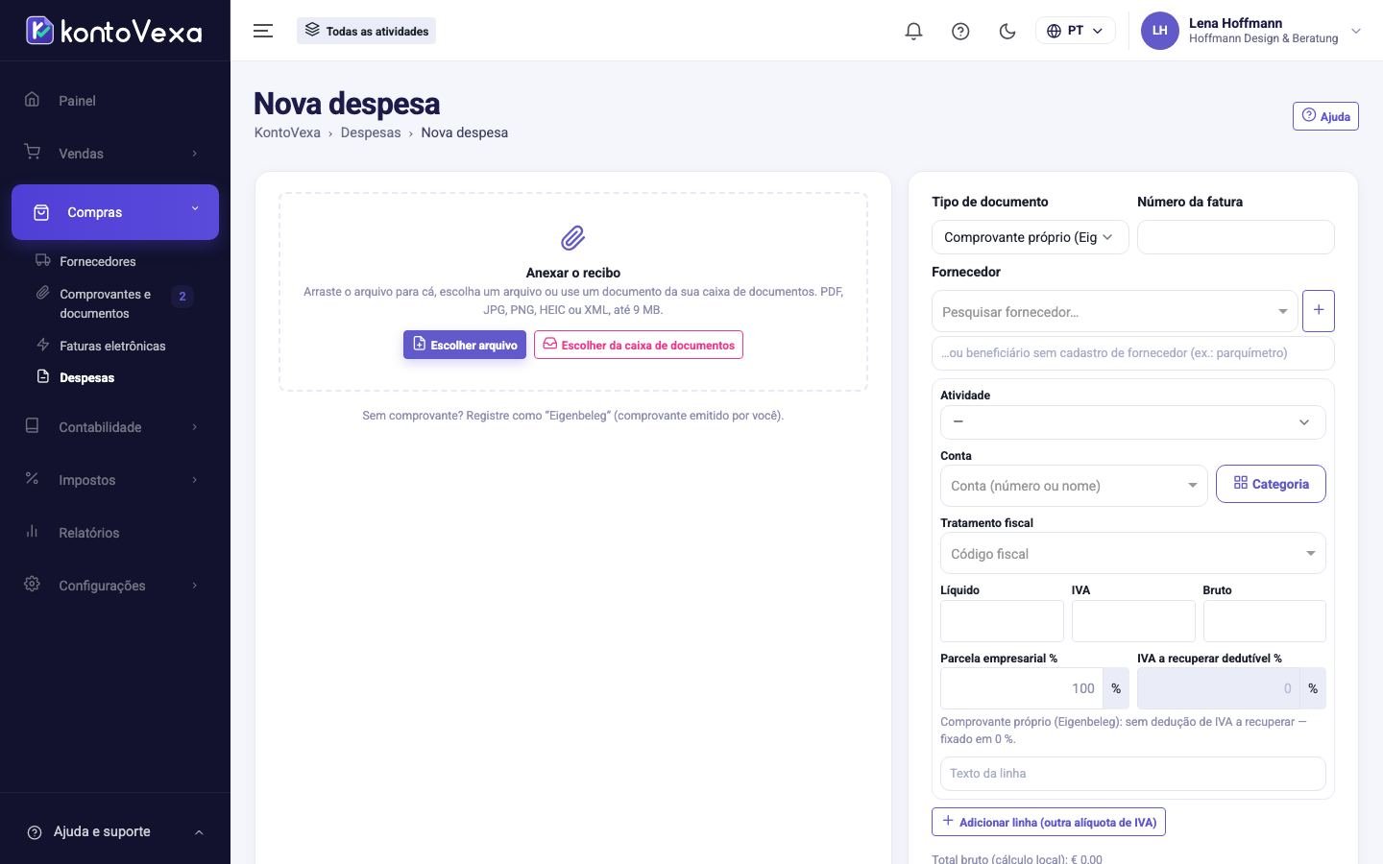Expand the Impostos section
The image size is (1383, 864).
[115, 480]
